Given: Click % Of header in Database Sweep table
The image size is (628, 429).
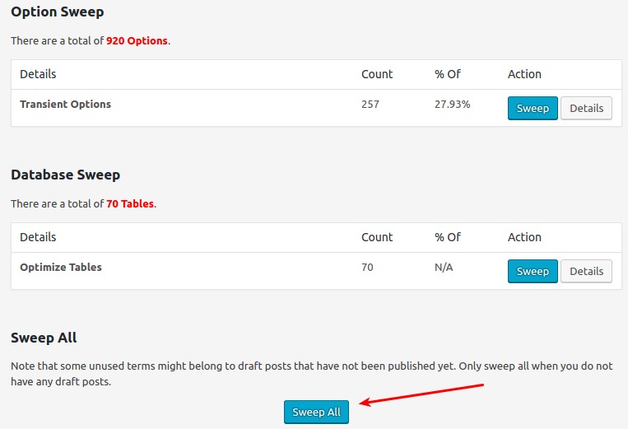Looking at the screenshot, I should (447, 237).
